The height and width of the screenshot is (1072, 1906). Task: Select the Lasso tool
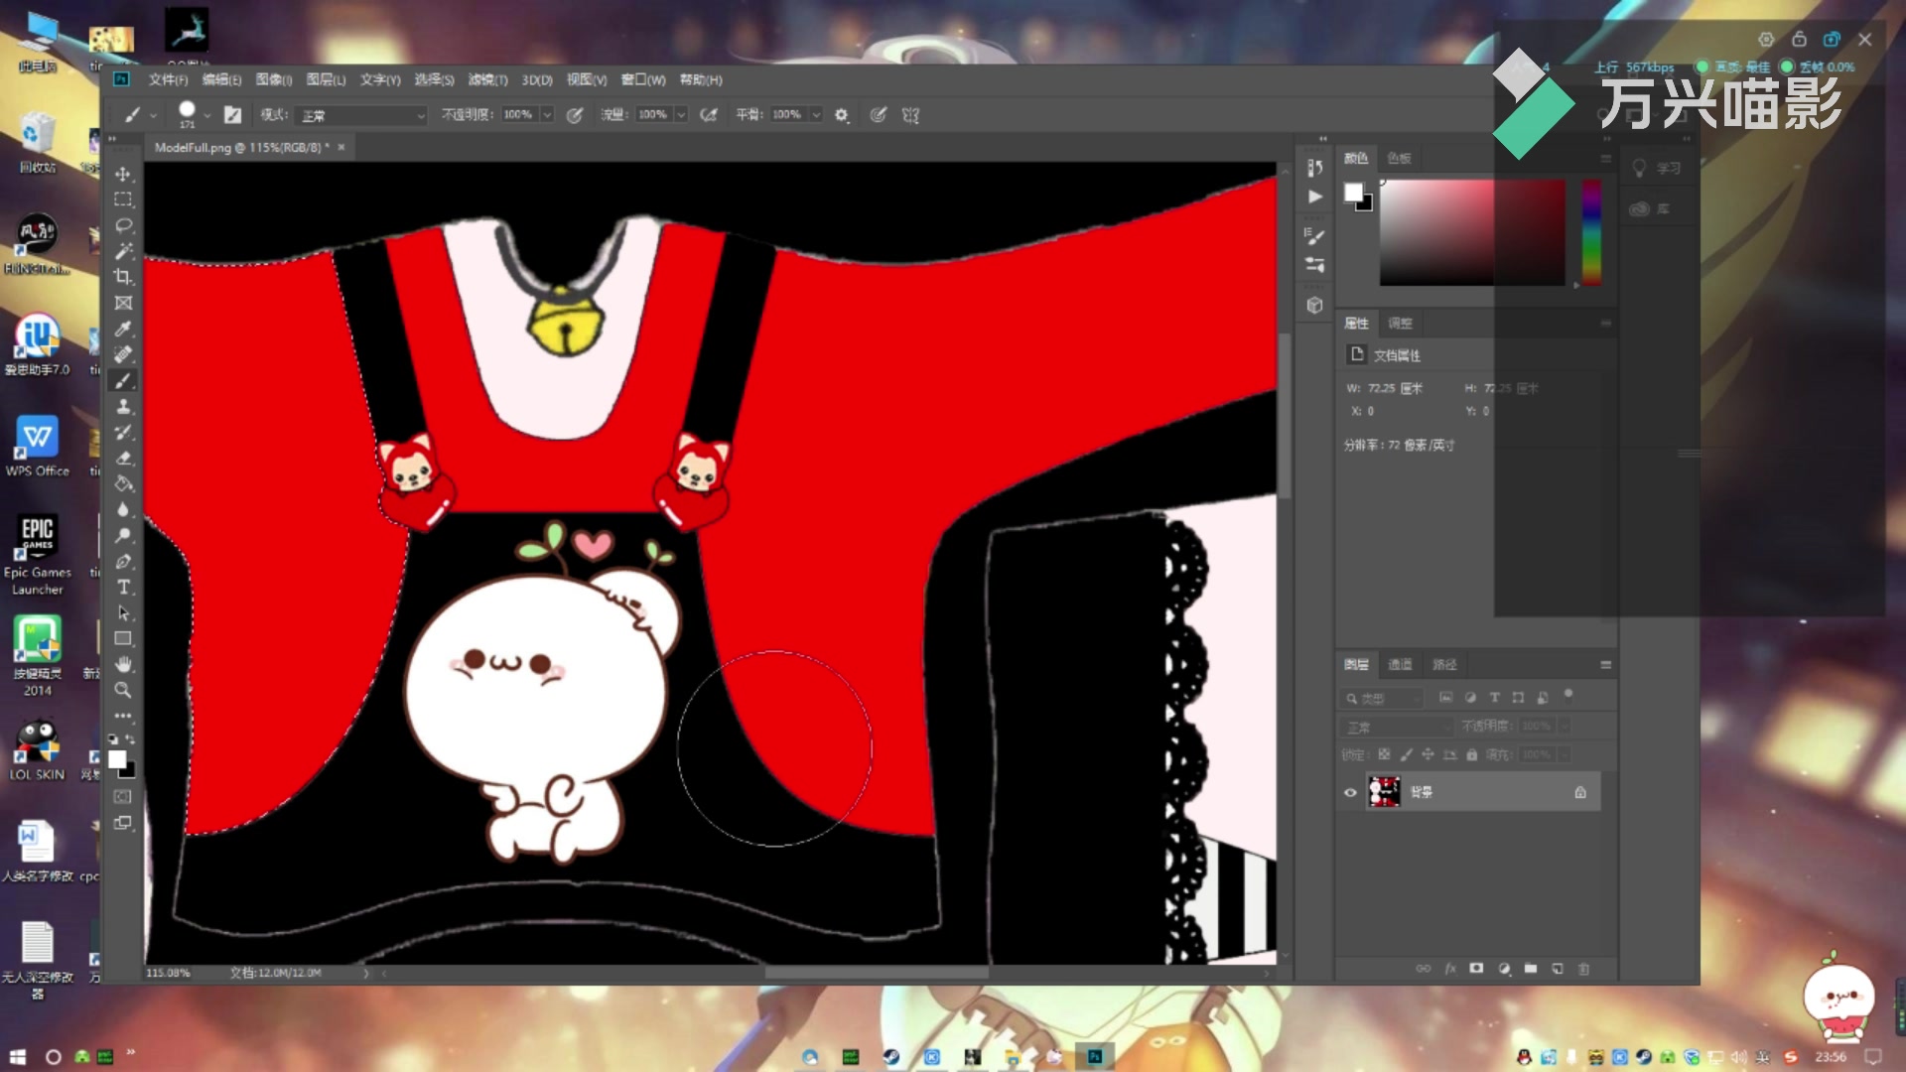click(123, 225)
